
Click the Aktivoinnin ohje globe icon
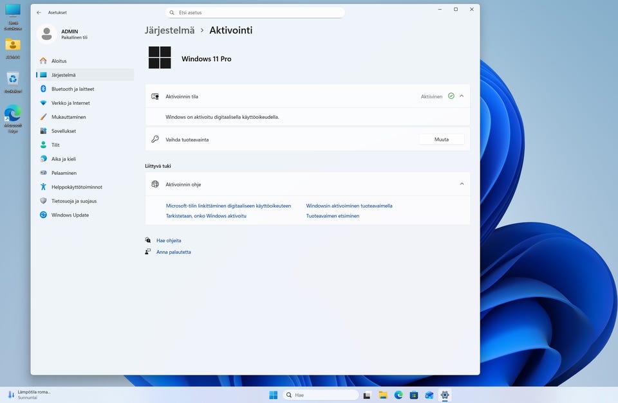click(x=155, y=184)
